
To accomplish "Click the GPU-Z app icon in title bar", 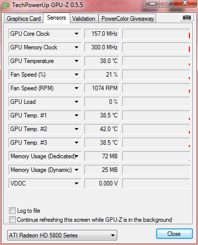I will tap(6, 5).
